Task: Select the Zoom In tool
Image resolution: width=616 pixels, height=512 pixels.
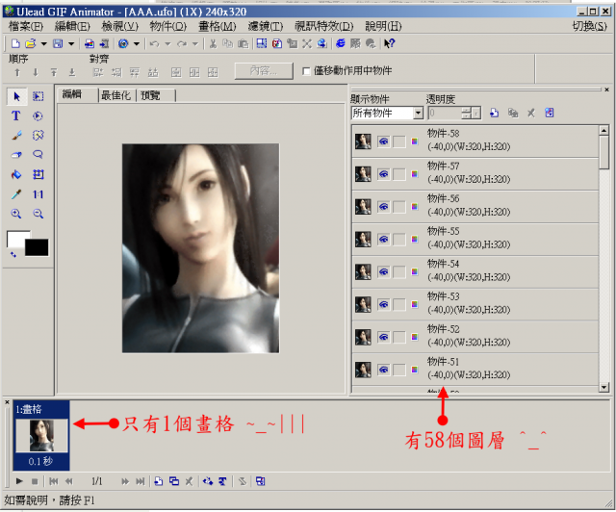Action: click(16, 214)
